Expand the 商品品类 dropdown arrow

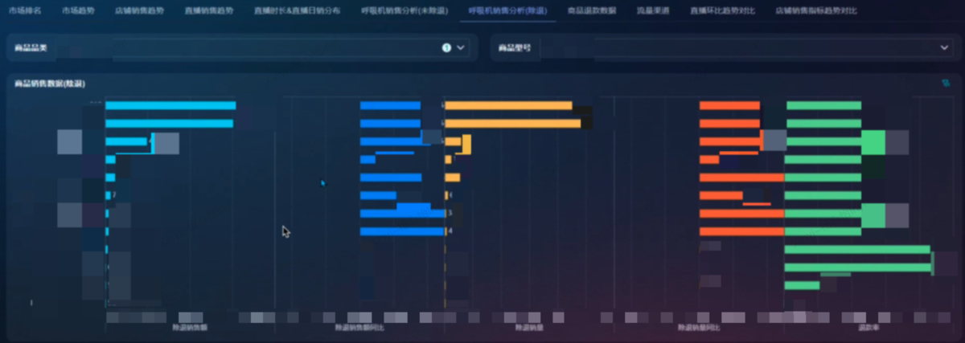[461, 48]
